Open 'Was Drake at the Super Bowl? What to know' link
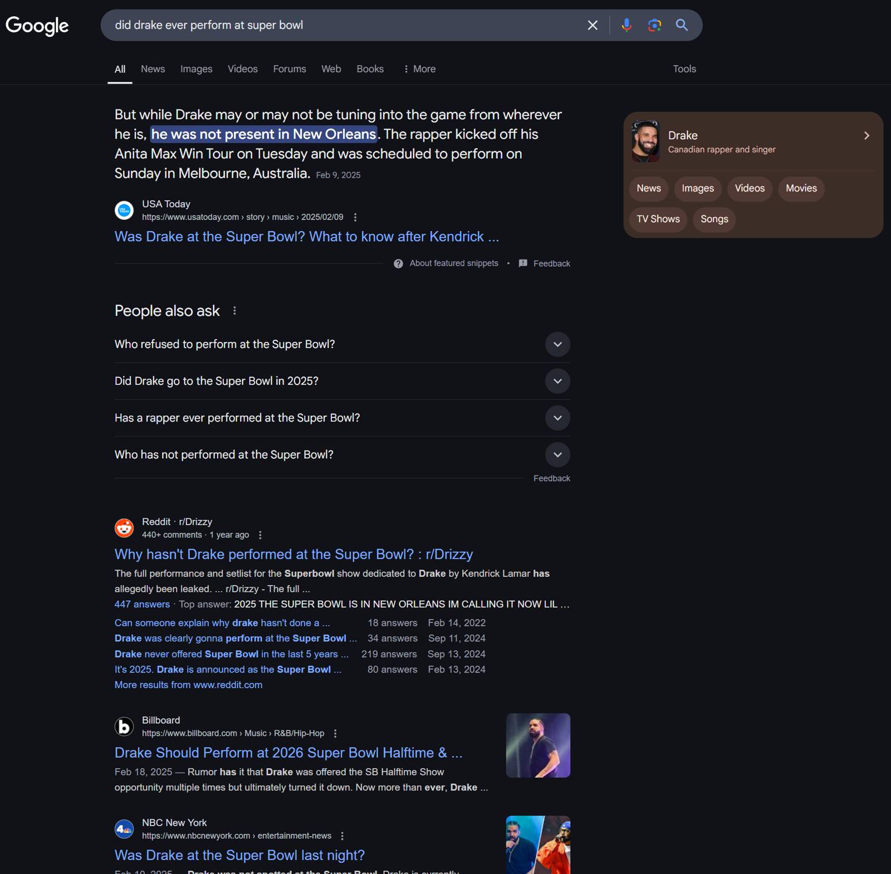 point(306,237)
